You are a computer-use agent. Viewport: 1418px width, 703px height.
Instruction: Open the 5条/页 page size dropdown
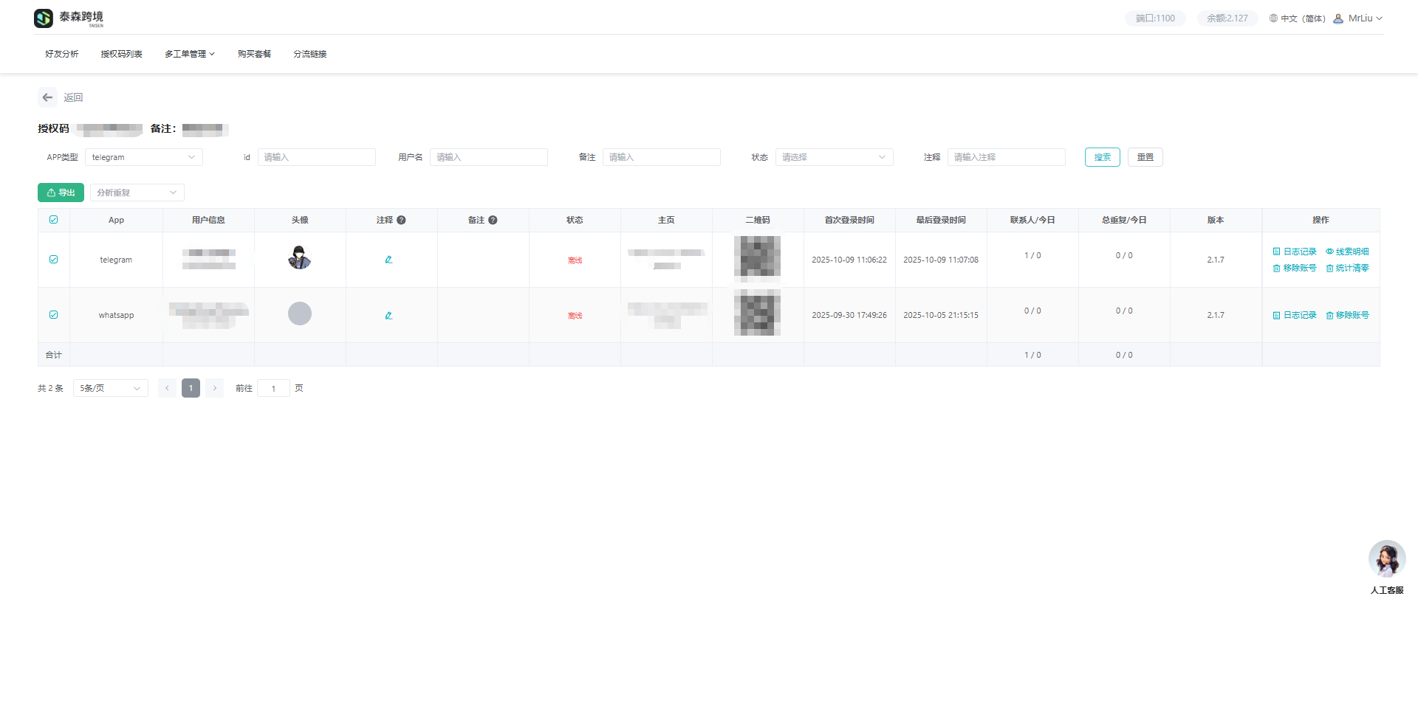pyautogui.click(x=110, y=388)
